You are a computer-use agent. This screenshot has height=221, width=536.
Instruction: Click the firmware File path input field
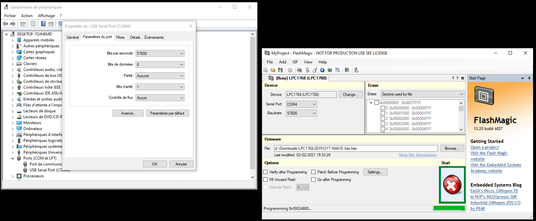coord(356,148)
